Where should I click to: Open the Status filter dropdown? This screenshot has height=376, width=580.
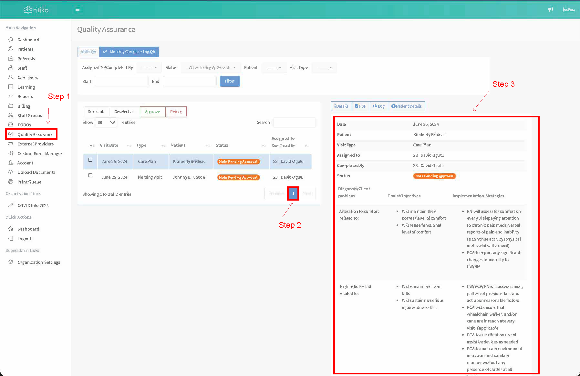click(x=211, y=68)
